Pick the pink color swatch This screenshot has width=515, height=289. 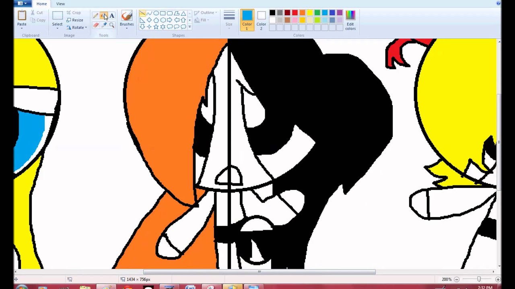click(295, 20)
